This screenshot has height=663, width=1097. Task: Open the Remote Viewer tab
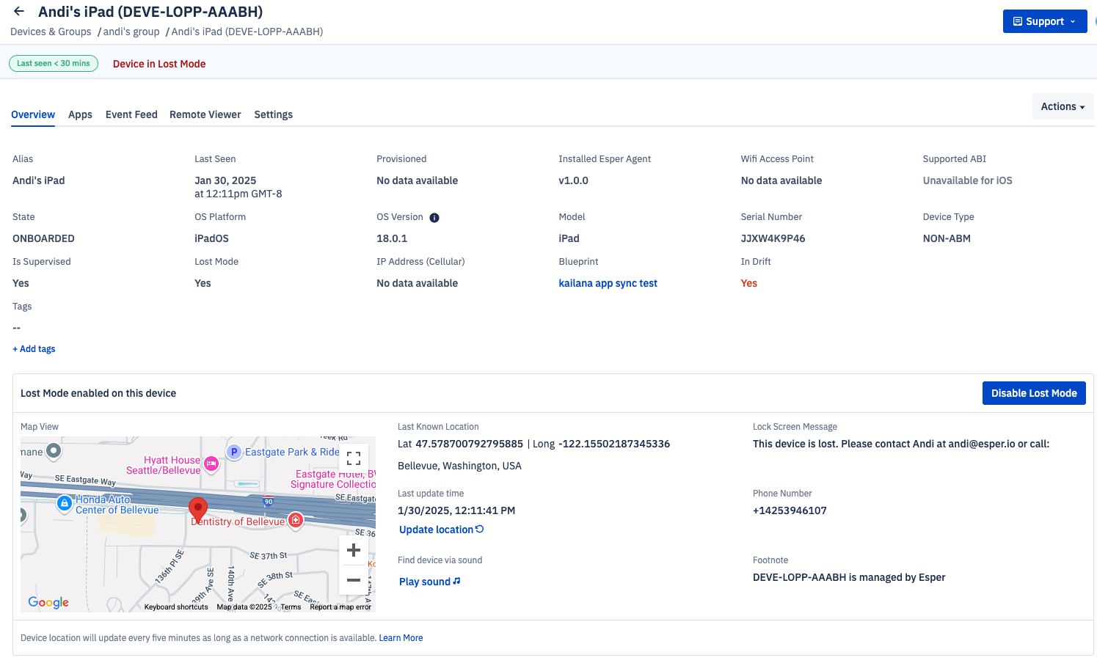coord(205,114)
